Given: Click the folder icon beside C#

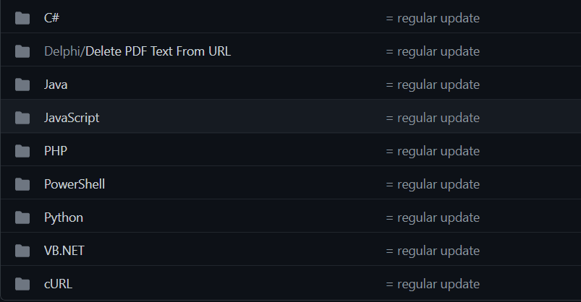Looking at the screenshot, I should (22, 18).
